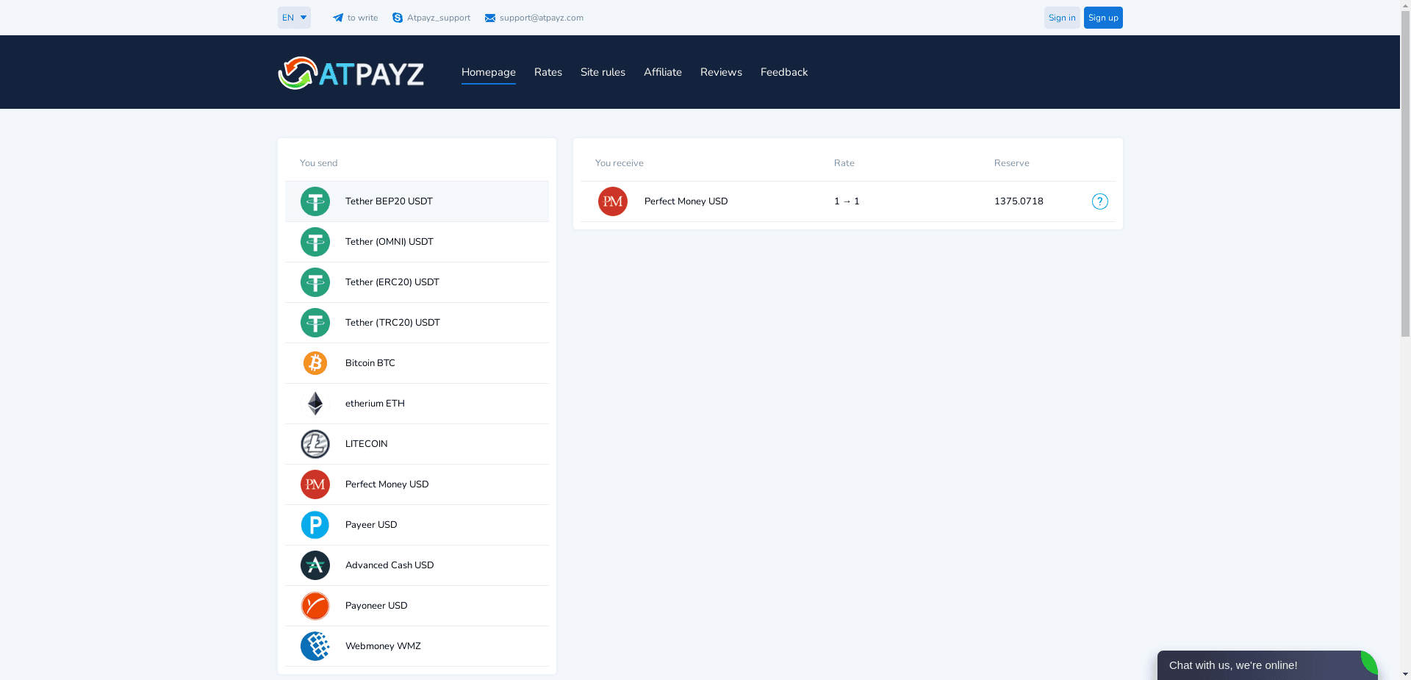Click the email link support@atpayz.com
1411x680 pixels.
click(541, 17)
